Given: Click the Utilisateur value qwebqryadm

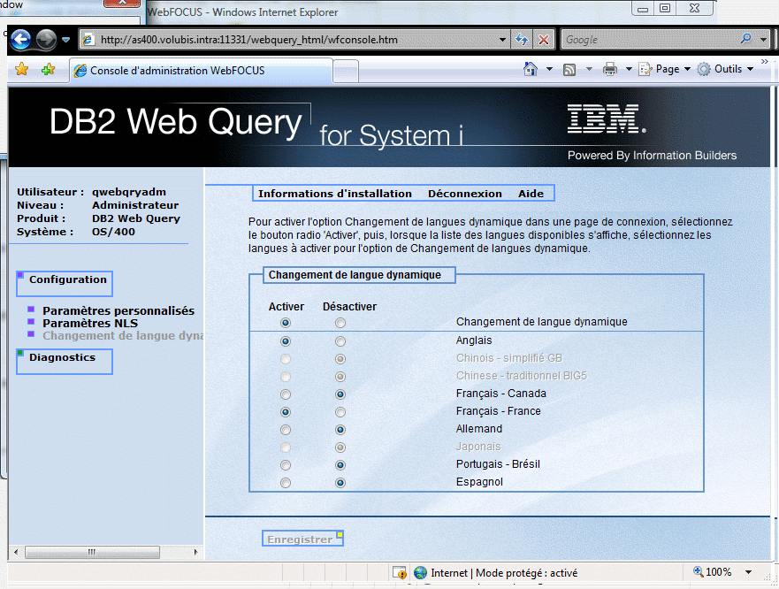Looking at the screenshot, I should 129,193.
